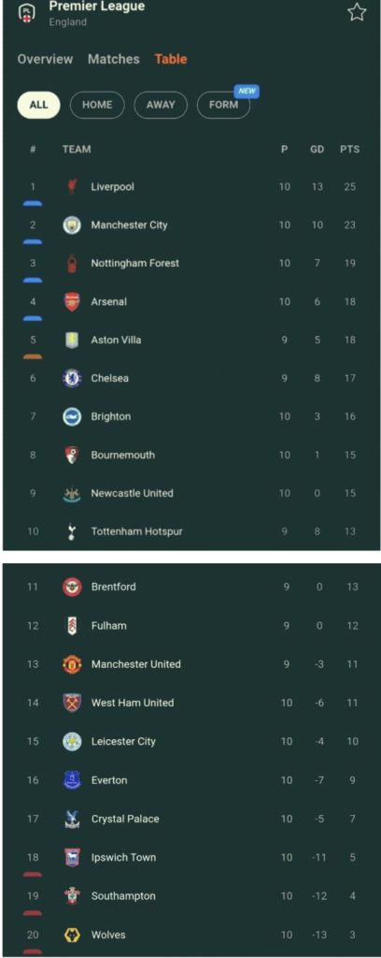This screenshot has width=381, height=958.
Task: Go to the Overview tab
Action: (45, 59)
